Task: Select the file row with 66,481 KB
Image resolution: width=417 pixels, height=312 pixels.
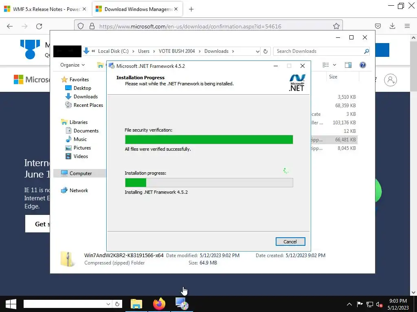Action: (334, 140)
